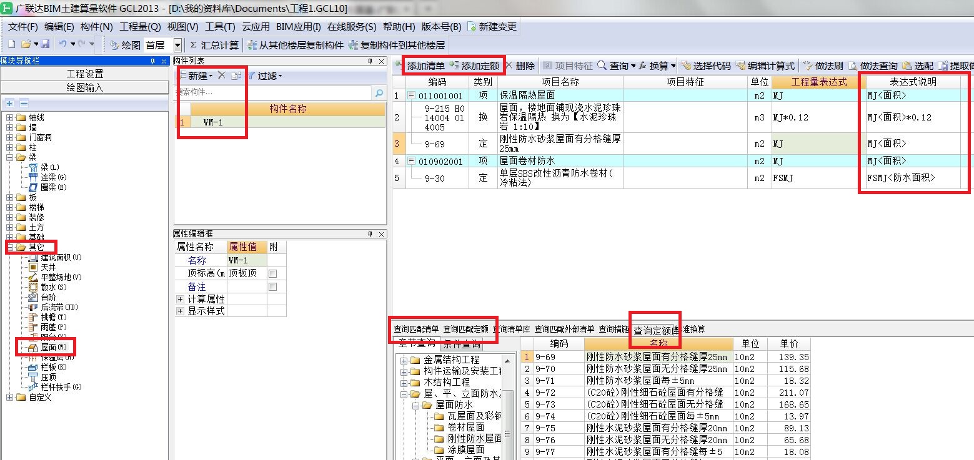Click the delete X icon in 构件列表
974x460 pixels.
coord(221,76)
